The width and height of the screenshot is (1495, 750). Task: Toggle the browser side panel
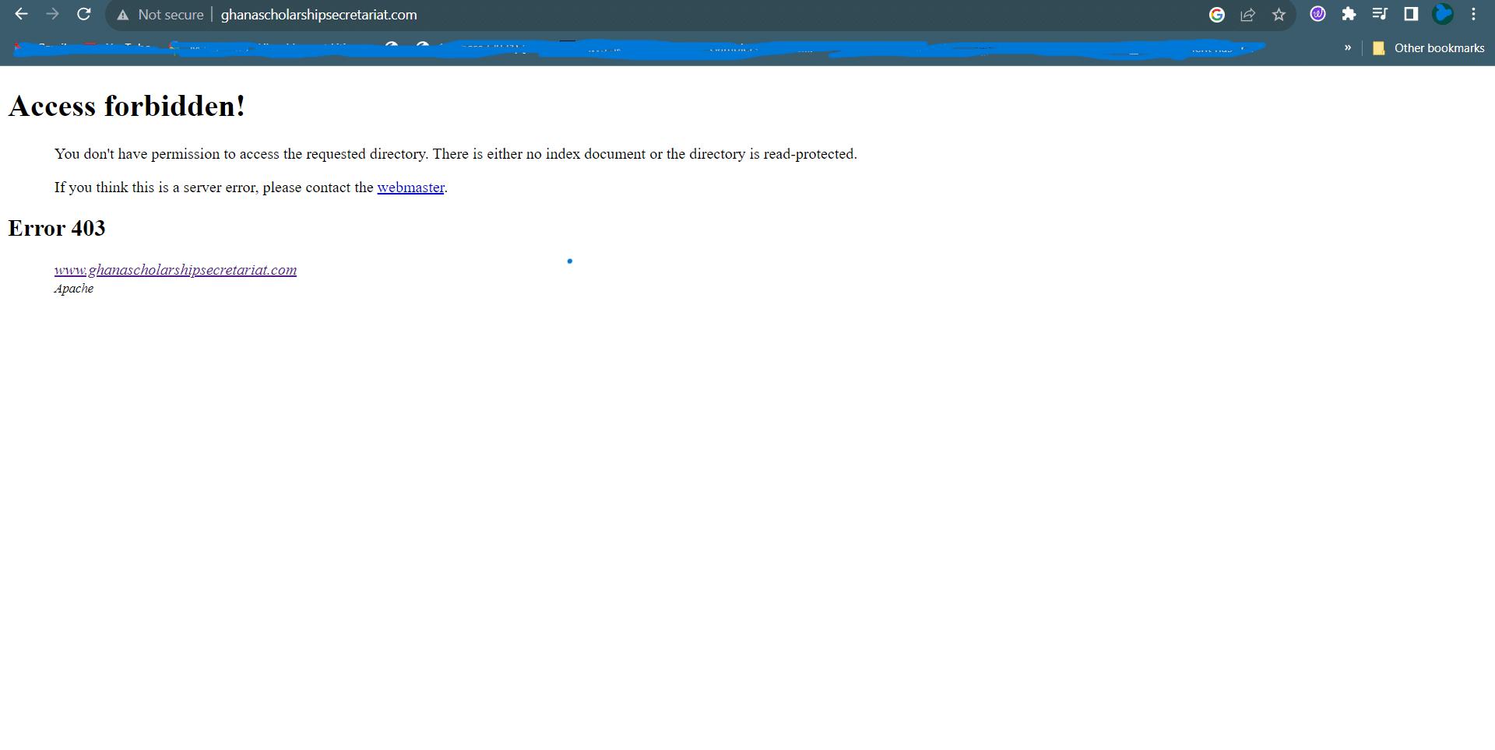point(1411,14)
